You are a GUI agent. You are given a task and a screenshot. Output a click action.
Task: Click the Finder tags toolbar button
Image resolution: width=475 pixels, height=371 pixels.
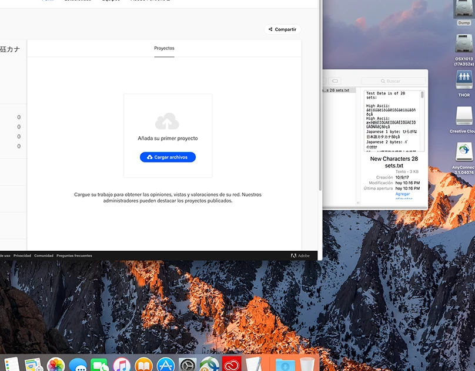click(335, 81)
